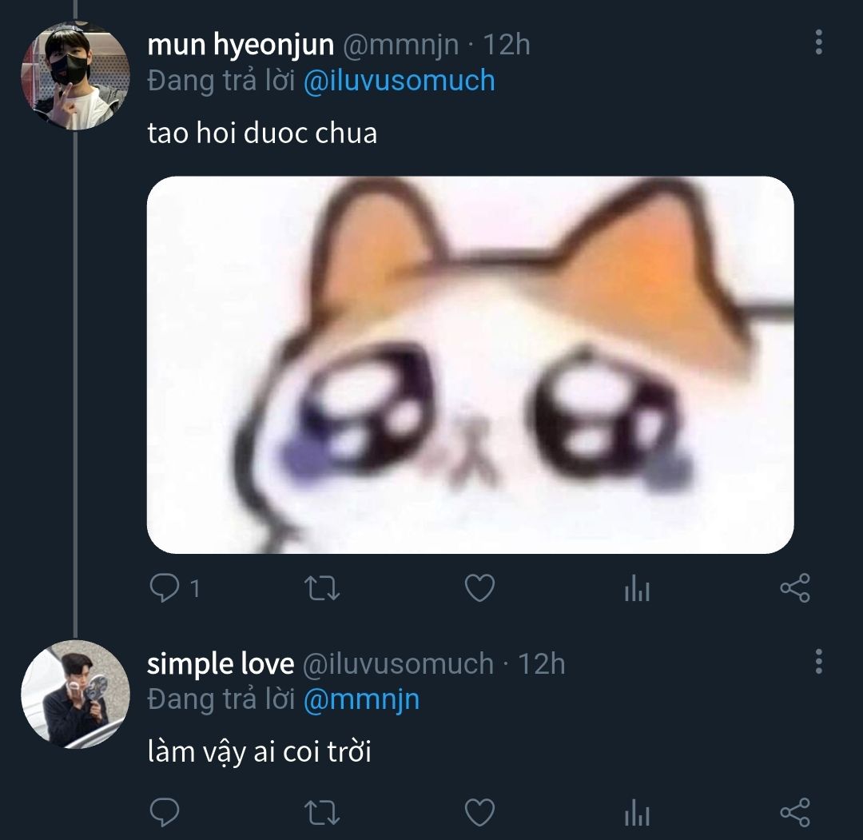This screenshot has width=863, height=840.
Task: Open simple love's profile avatar
Action: 75,695
